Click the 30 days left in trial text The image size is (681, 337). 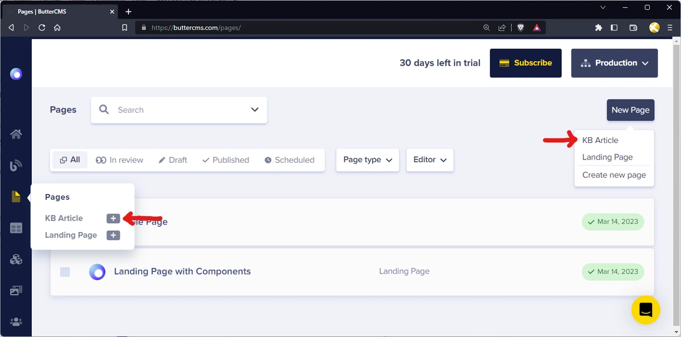coord(440,63)
